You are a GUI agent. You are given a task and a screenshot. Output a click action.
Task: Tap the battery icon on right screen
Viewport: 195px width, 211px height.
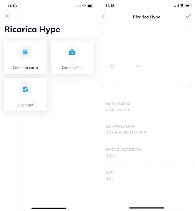(188, 6)
